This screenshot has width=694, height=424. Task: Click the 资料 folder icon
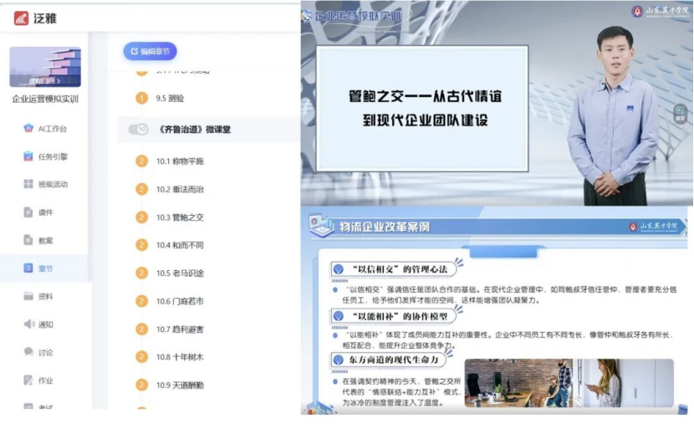(x=28, y=296)
